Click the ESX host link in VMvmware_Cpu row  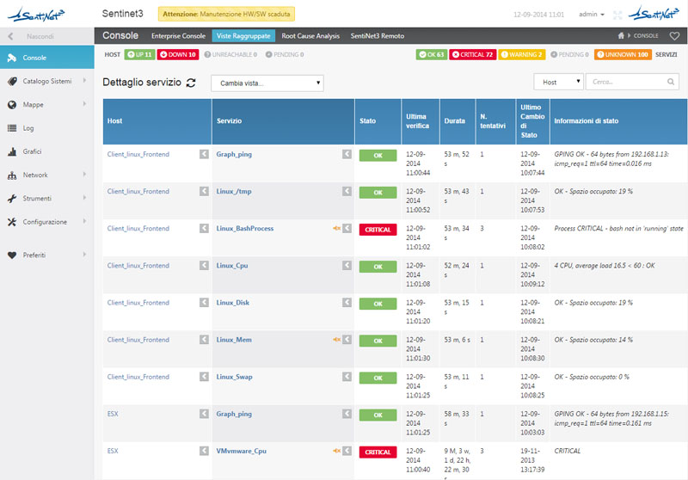click(x=113, y=451)
